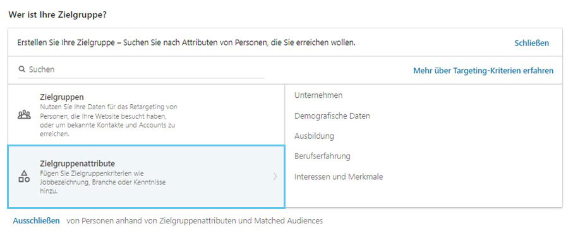This screenshot has height=231, width=573.
Task: Expand Zielgruppenattribute chevron arrow
Action: [x=275, y=177]
